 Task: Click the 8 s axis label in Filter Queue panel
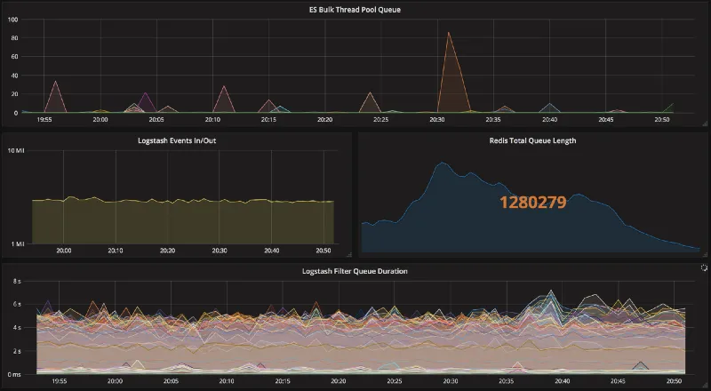pyautogui.click(x=16, y=281)
